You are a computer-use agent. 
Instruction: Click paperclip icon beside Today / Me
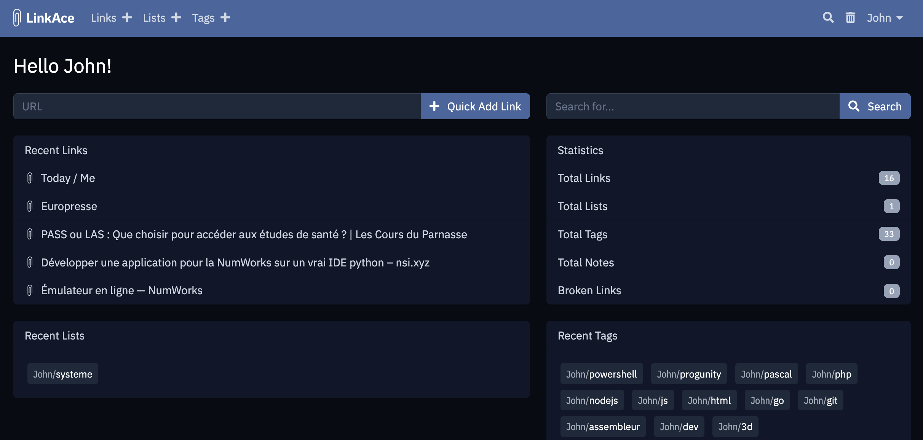point(30,178)
